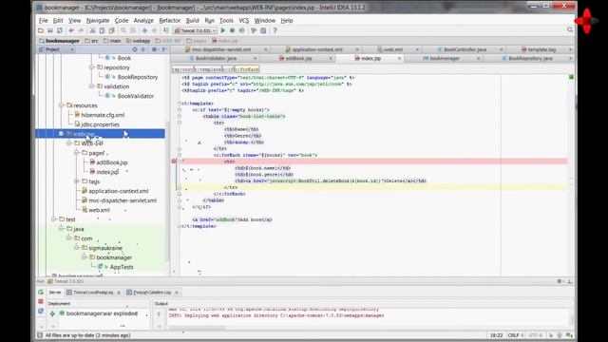Collapse the sigmaukraine package node

tap(76, 247)
